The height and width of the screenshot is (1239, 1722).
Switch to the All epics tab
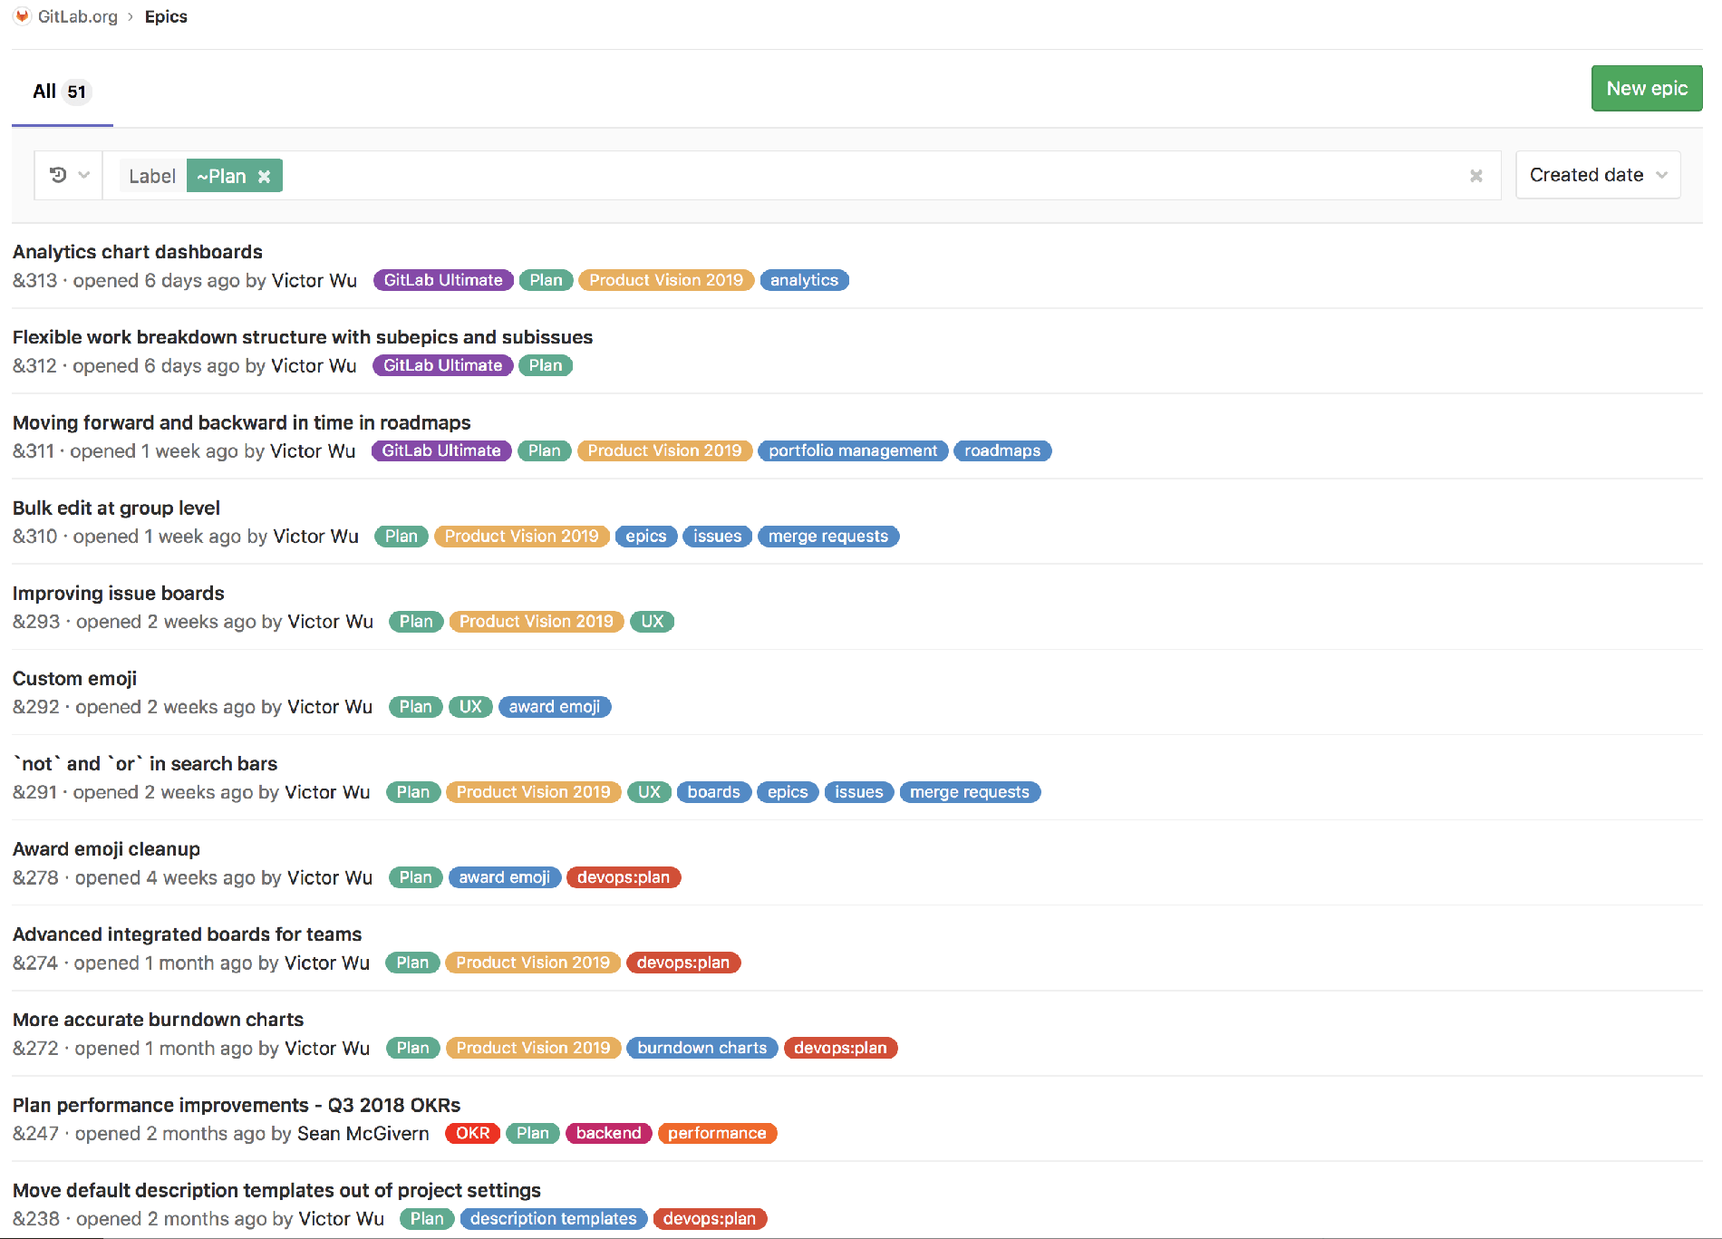point(60,91)
